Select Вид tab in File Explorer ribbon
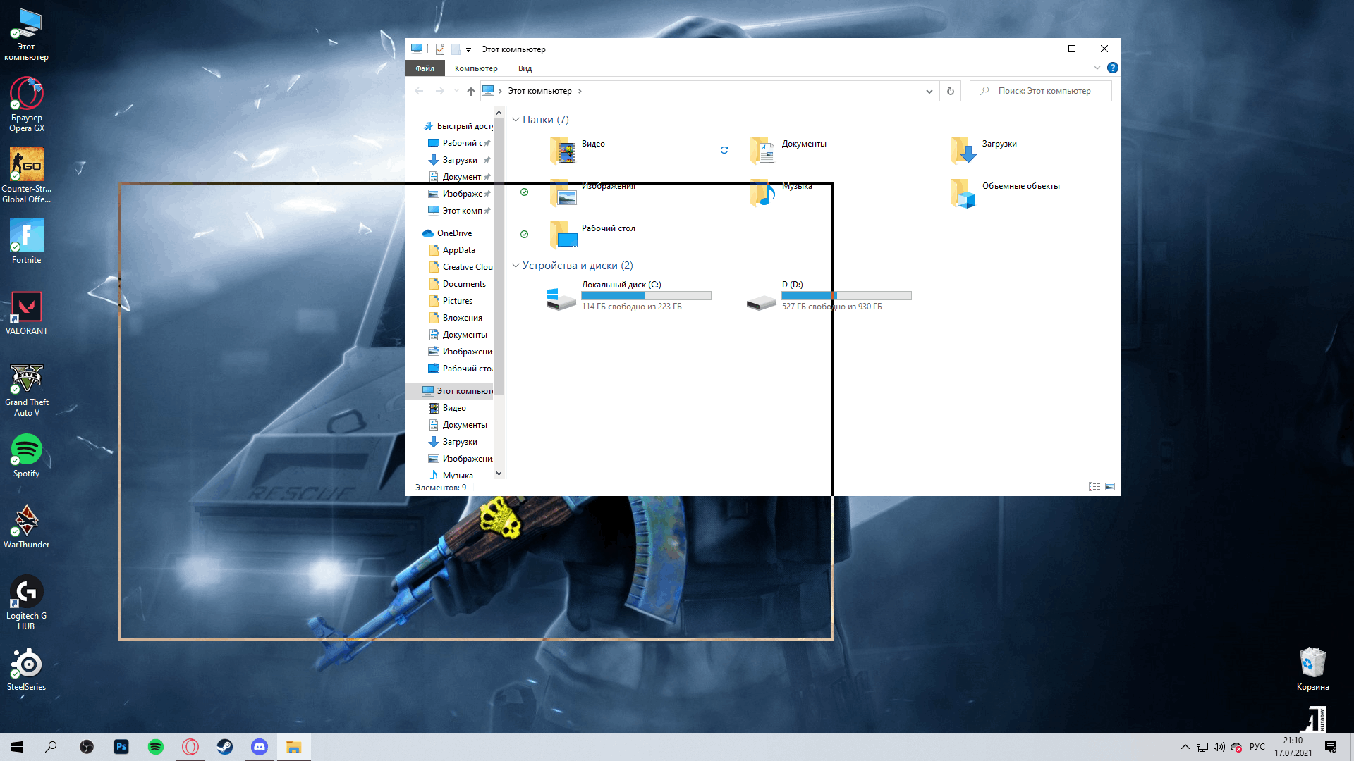The image size is (1354, 761). [x=525, y=68]
